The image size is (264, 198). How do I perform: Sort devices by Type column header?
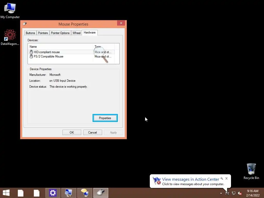[x=104, y=47]
